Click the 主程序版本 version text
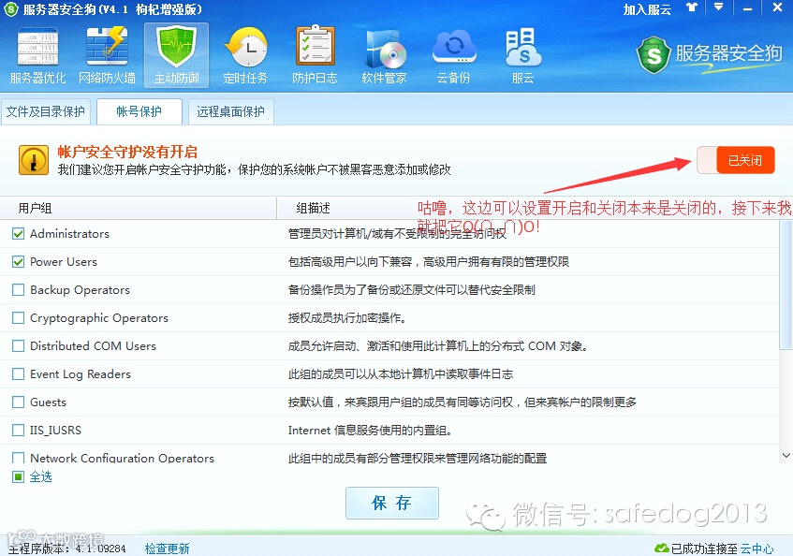The height and width of the screenshot is (556, 793). (67, 549)
